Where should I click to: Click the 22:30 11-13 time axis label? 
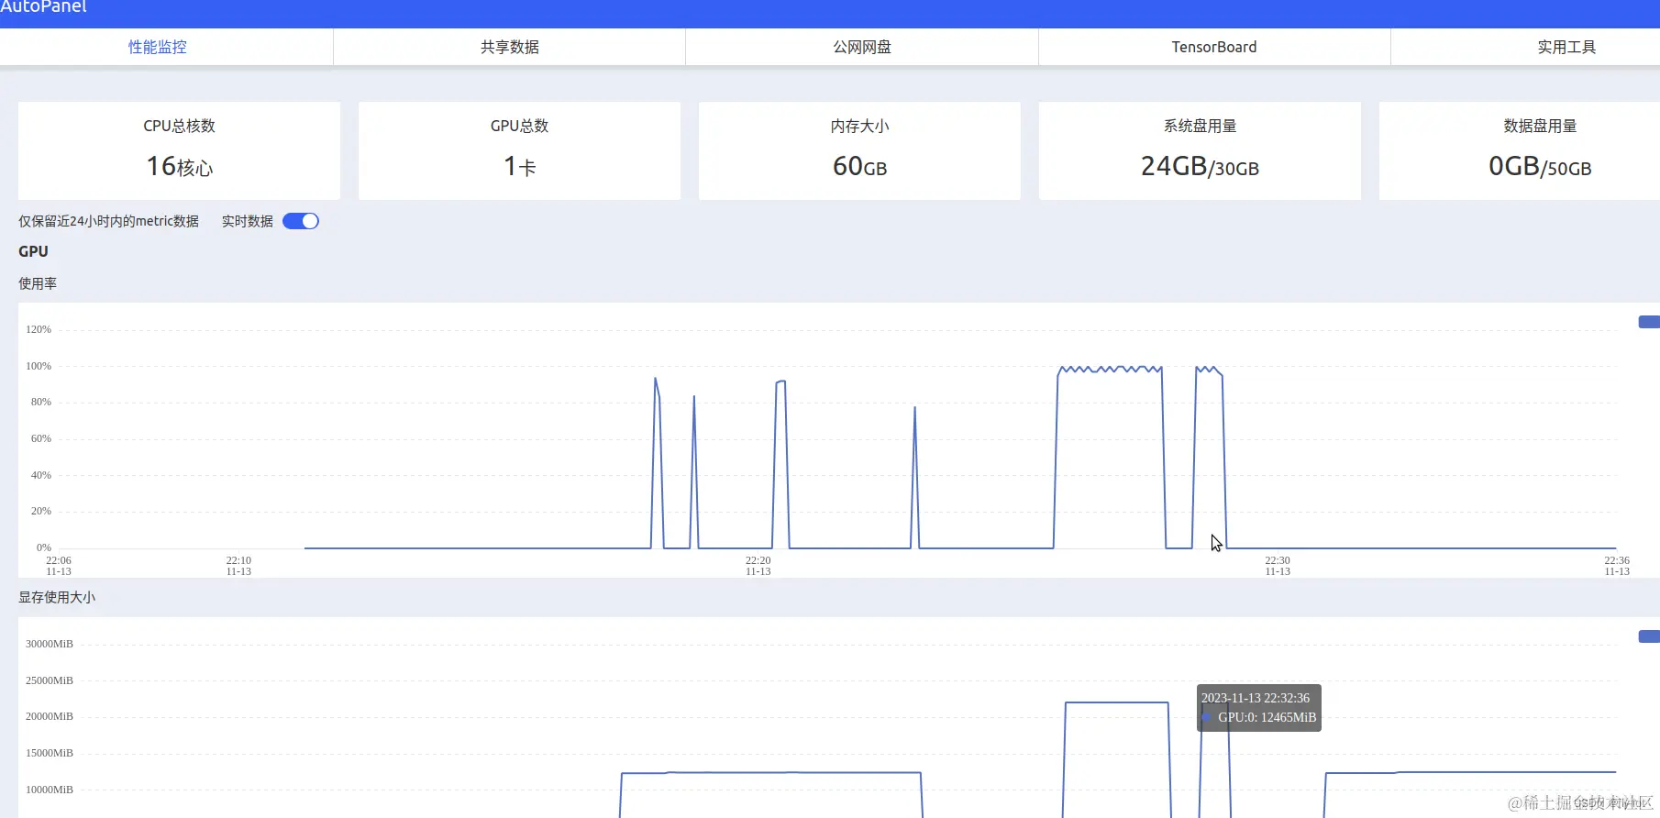pyautogui.click(x=1278, y=566)
